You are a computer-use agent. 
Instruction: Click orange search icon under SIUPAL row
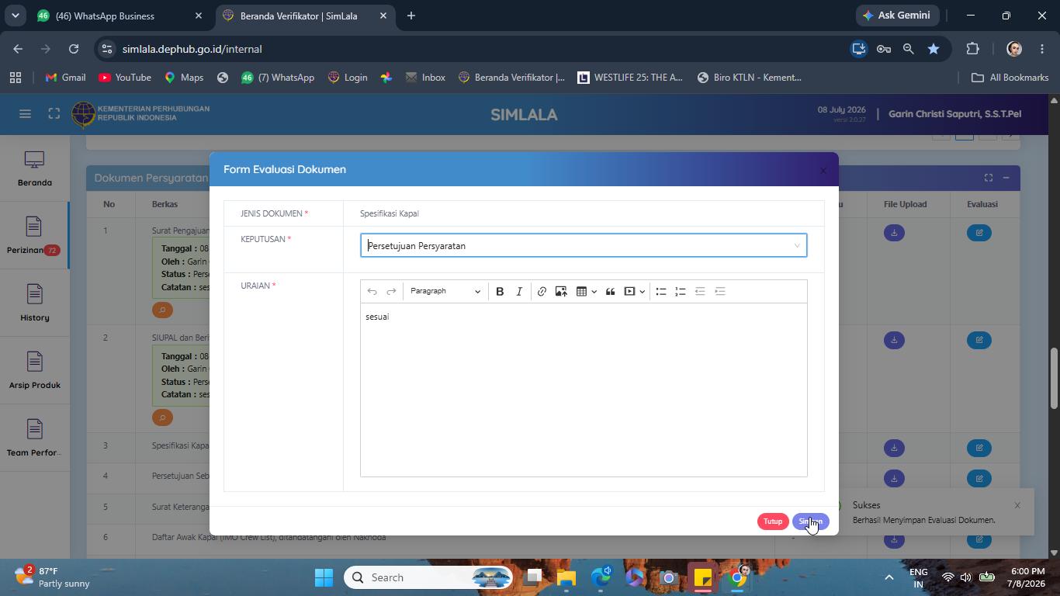pyautogui.click(x=162, y=418)
